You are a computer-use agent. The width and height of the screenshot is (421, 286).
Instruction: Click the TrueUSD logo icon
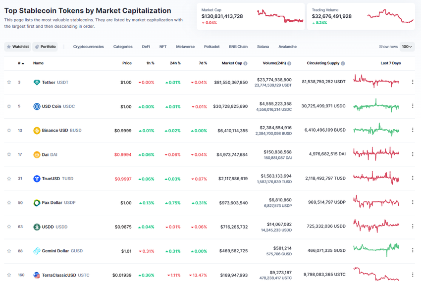pos(37,179)
